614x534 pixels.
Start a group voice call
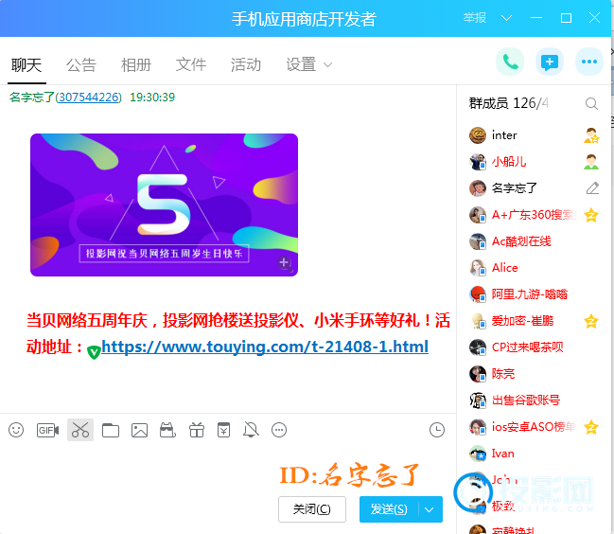tap(510, 62)
